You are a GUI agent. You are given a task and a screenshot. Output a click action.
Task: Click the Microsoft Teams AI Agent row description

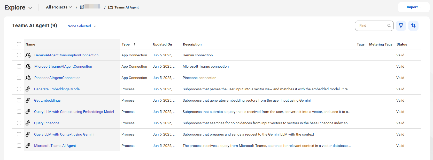pyautogui.click(x=267, y=146)
